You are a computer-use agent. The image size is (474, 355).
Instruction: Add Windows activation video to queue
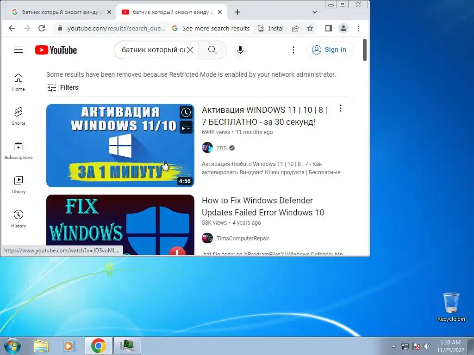186,127
